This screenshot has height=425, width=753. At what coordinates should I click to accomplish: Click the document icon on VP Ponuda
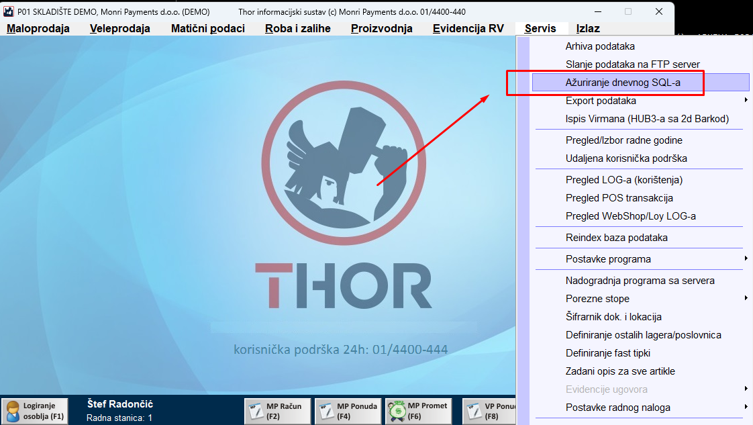pyautogui.click(x=474, y=412)
